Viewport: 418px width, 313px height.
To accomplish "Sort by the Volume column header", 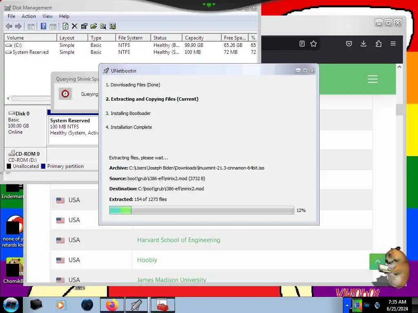I will coord(31,38).
